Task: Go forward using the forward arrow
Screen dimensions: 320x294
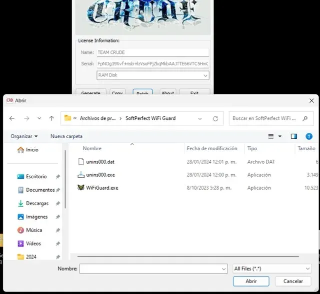Action: point(26,118)
